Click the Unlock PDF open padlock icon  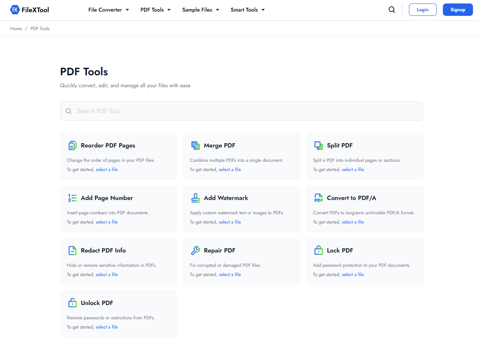coord(73,303)
